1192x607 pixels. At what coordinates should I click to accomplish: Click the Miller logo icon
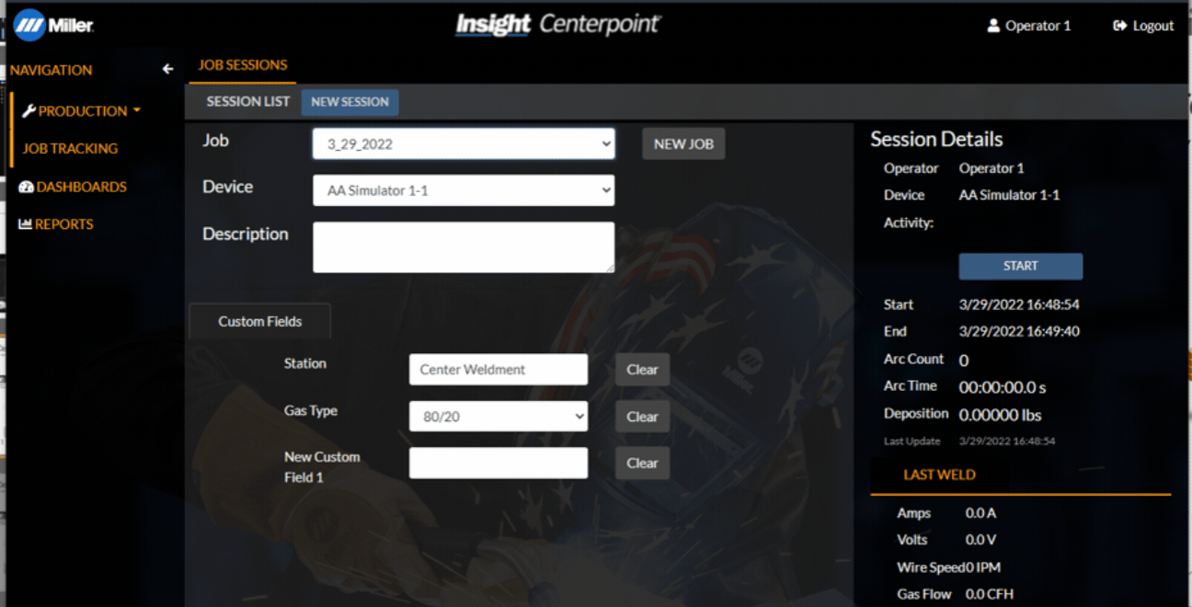29,25
